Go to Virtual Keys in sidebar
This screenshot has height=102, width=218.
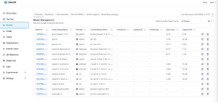11,13
